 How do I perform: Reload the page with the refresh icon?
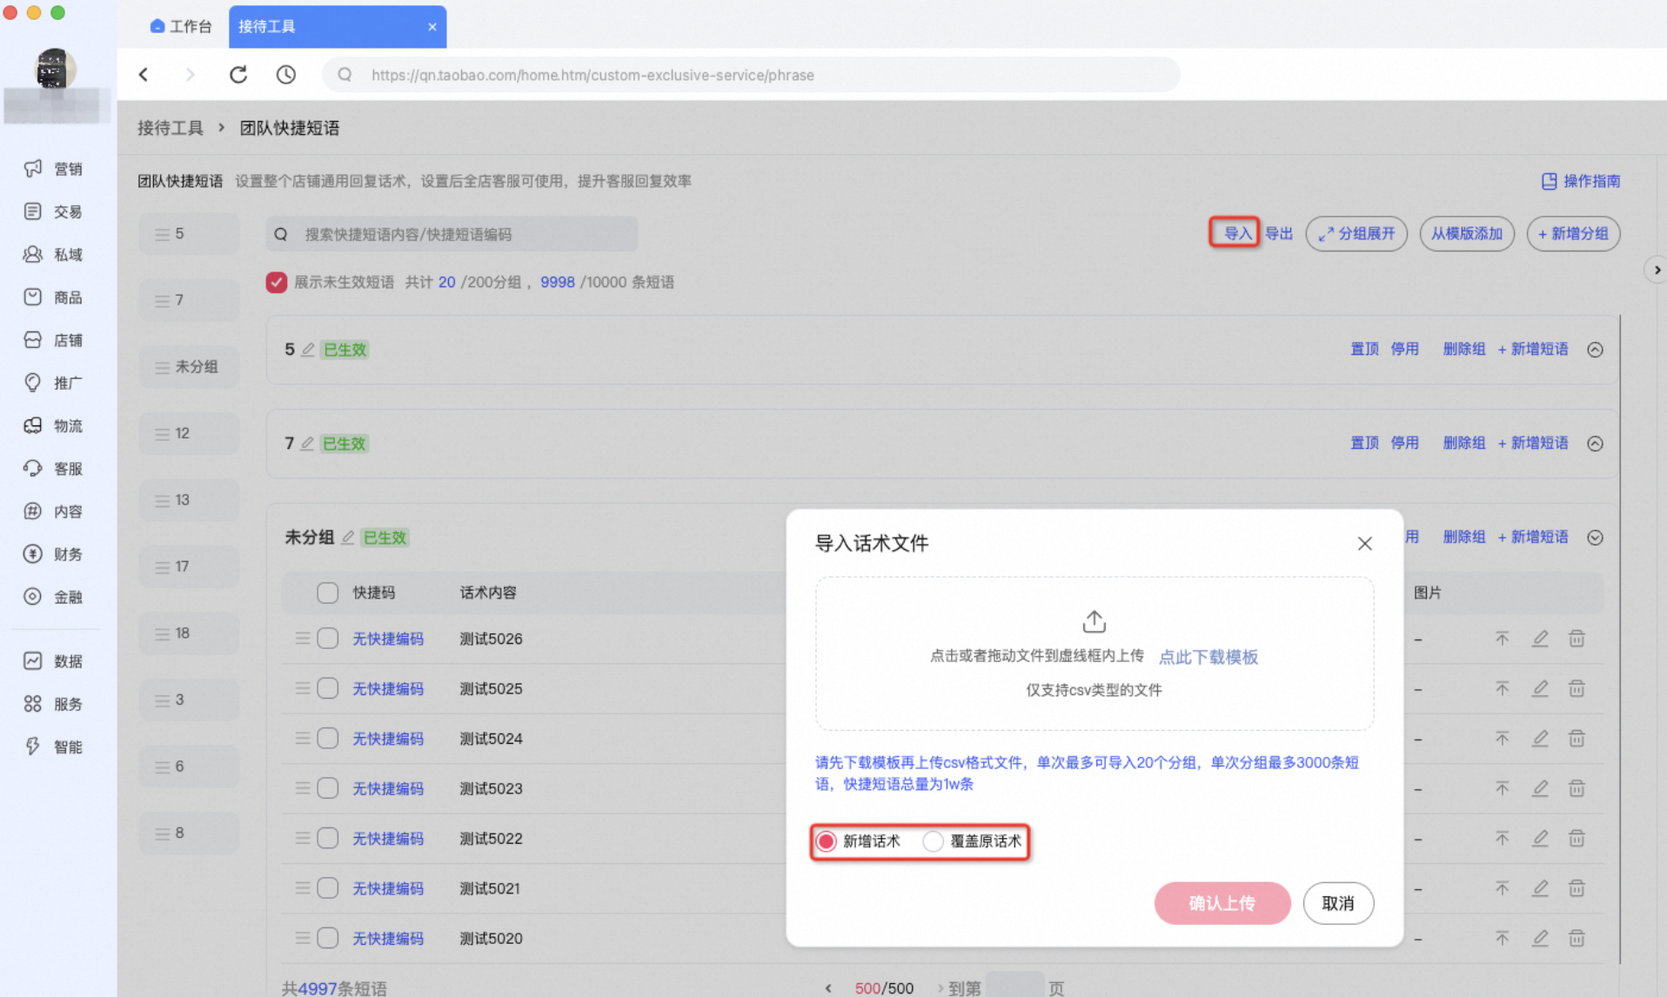tap(238, 75)
